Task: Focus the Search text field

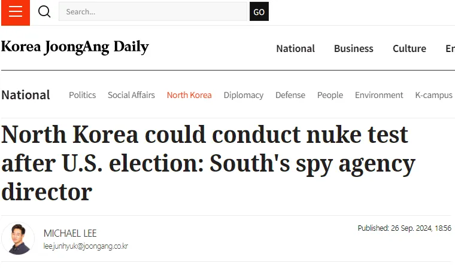Action: [152, 12]
